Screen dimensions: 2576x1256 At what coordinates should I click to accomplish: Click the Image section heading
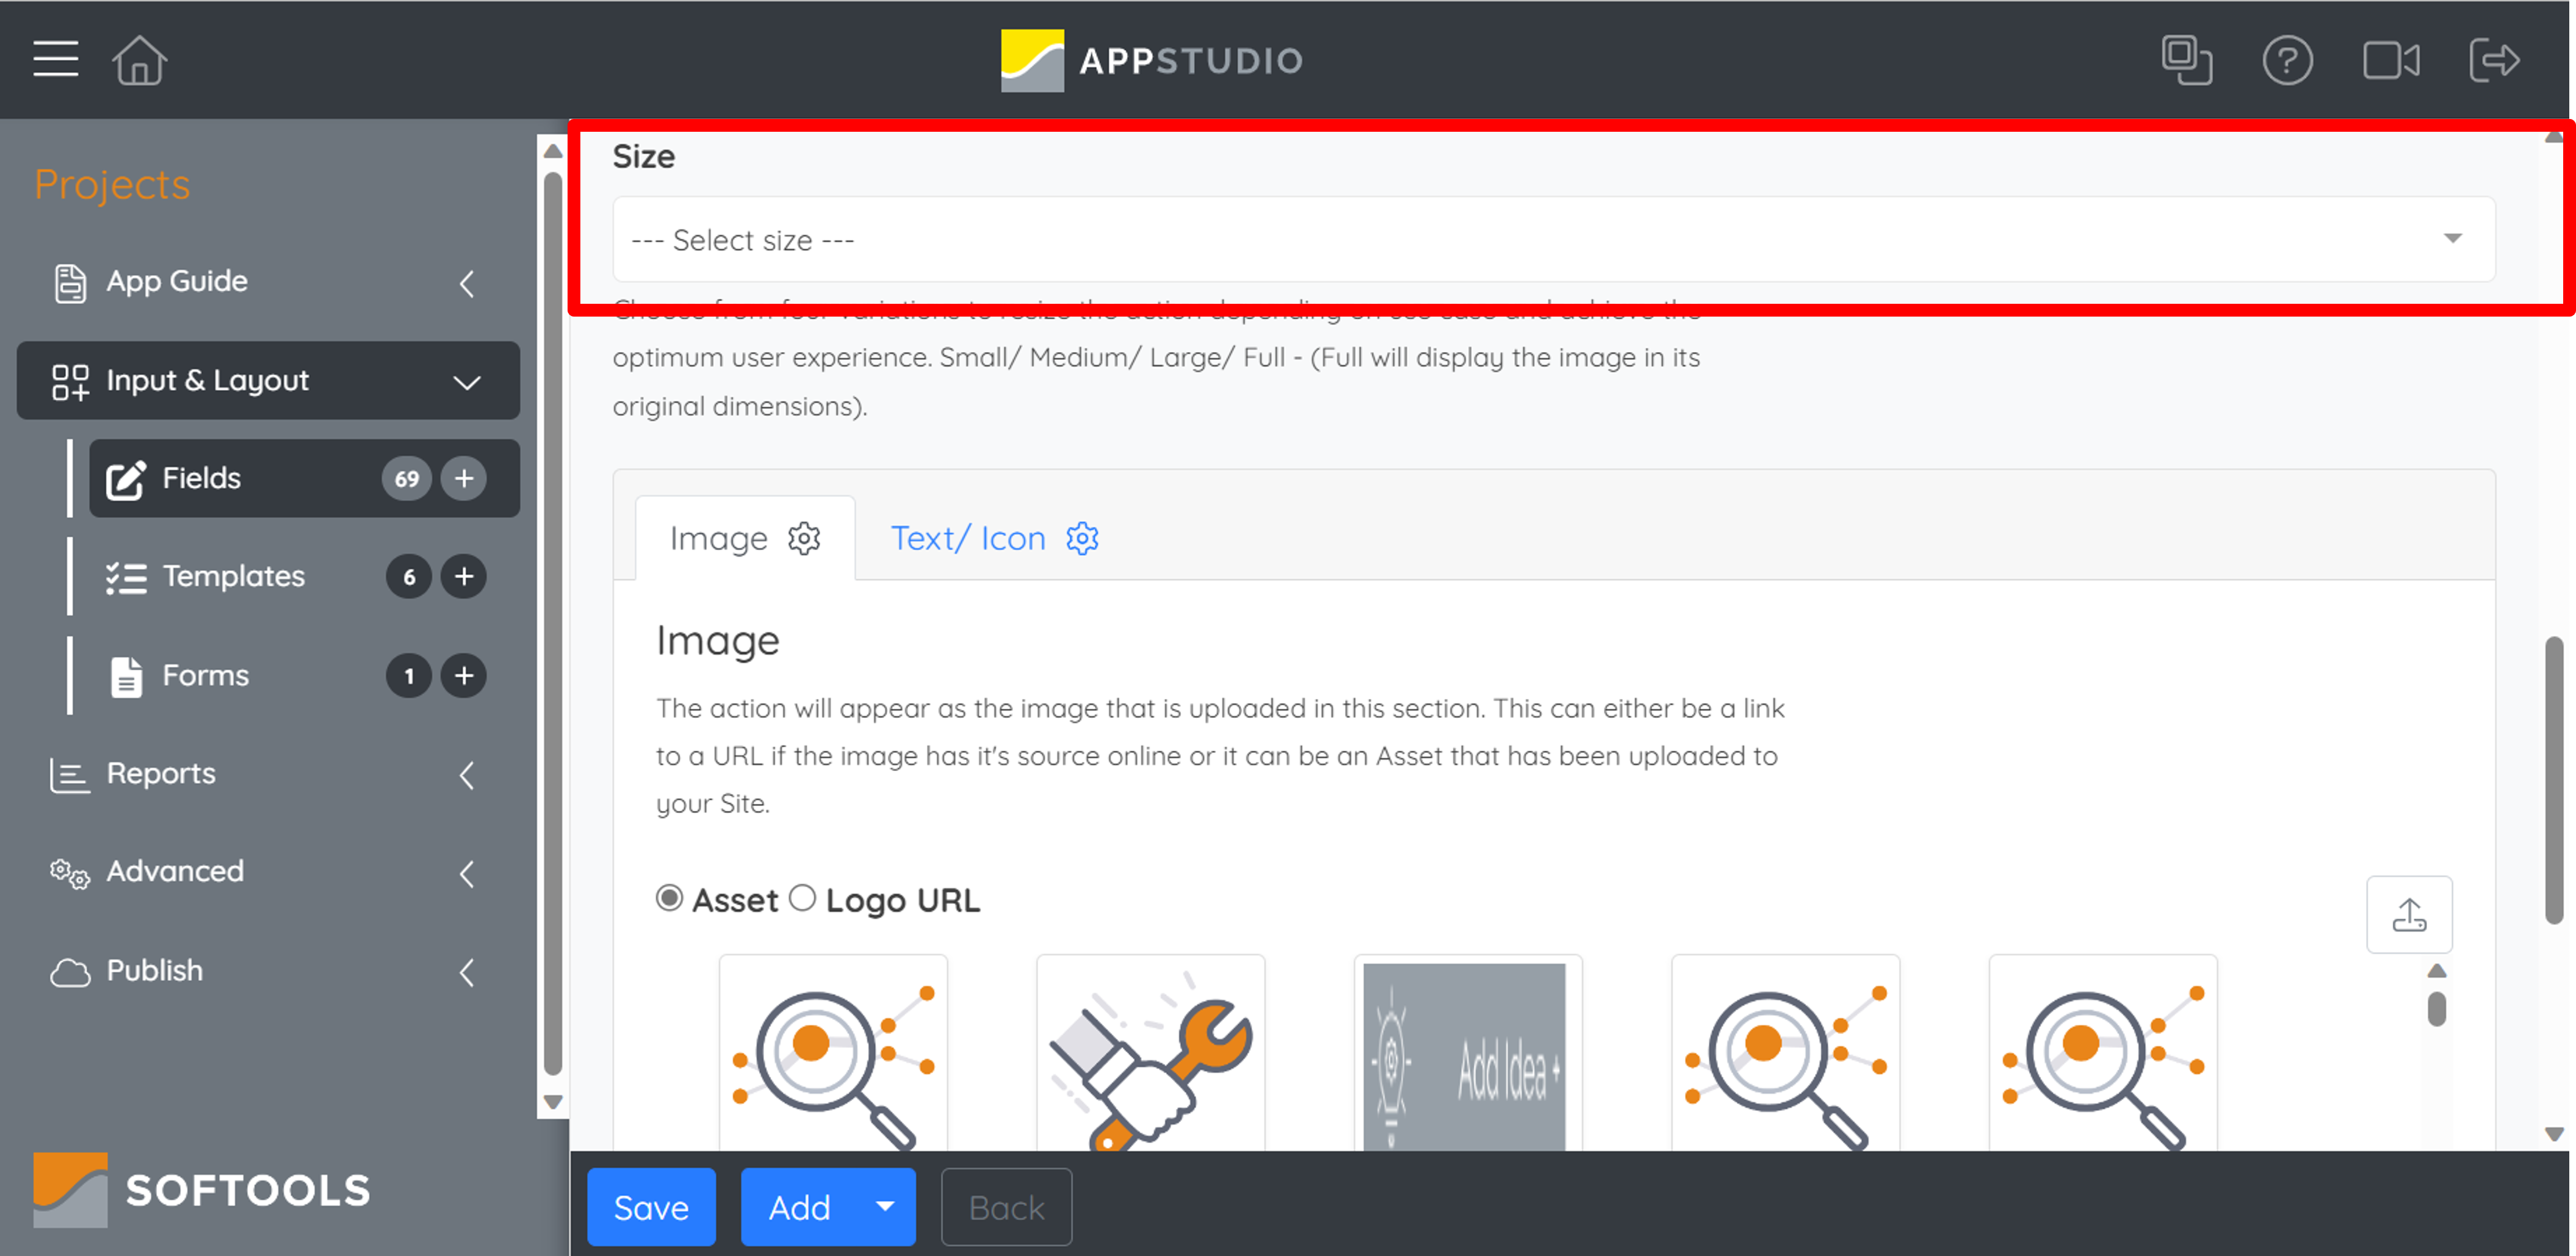click(717, 641)
